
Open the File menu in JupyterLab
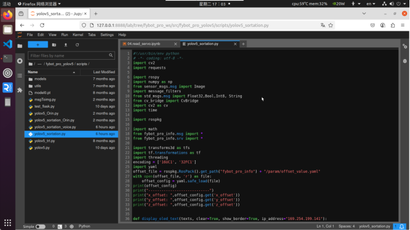[x=30, y=35]
